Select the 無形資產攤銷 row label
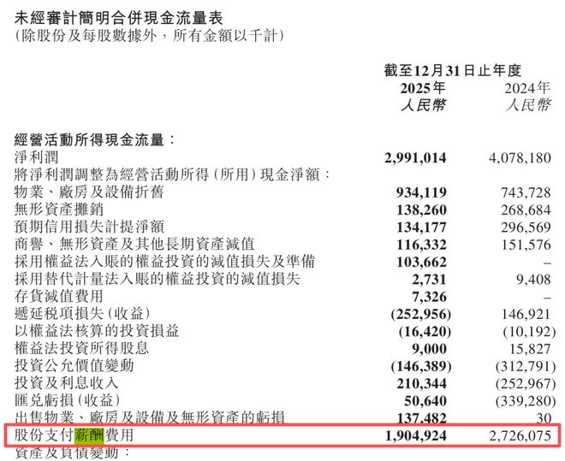 click(59, 209)
